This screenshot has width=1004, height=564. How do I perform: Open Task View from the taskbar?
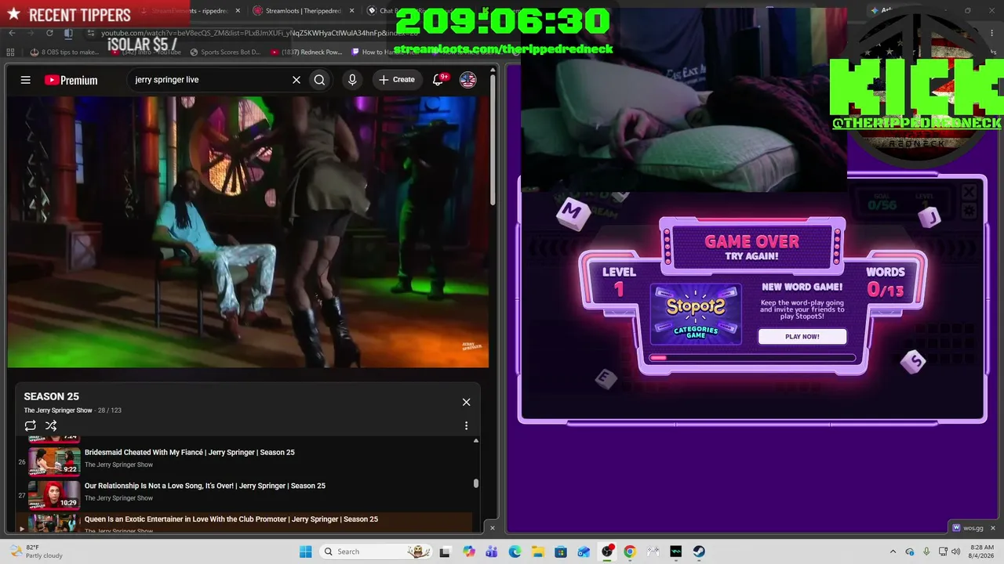click(445, 551)
